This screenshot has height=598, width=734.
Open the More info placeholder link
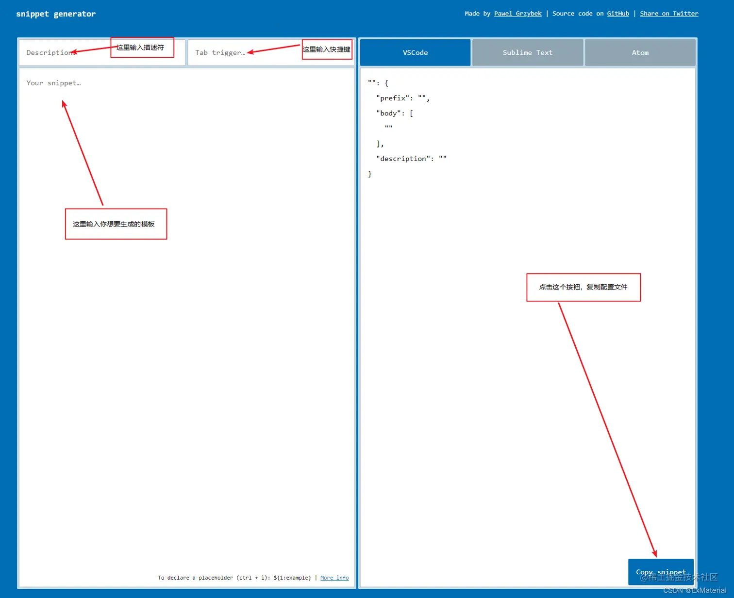pyautogui.click(x=334, y=578)
